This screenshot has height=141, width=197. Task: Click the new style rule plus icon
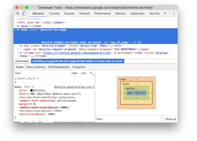91,73
